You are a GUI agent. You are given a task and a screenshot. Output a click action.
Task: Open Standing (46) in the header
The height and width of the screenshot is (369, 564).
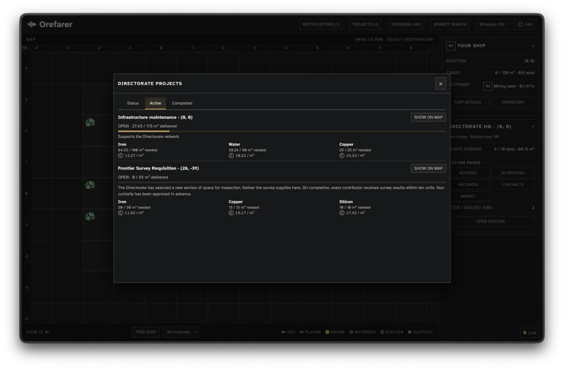(406, 24)
